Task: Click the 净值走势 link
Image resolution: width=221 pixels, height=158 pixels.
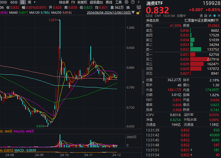Action: click(152, 20)
